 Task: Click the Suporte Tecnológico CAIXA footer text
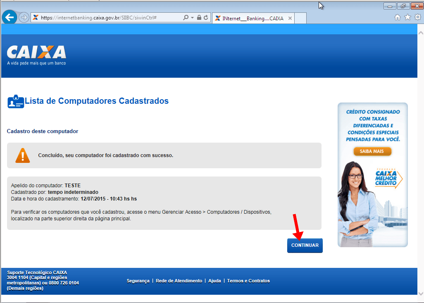pos(37,272)
